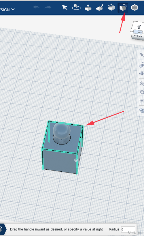Click the Radius value input field
This screenshot has height=236, width=144.
128,229
